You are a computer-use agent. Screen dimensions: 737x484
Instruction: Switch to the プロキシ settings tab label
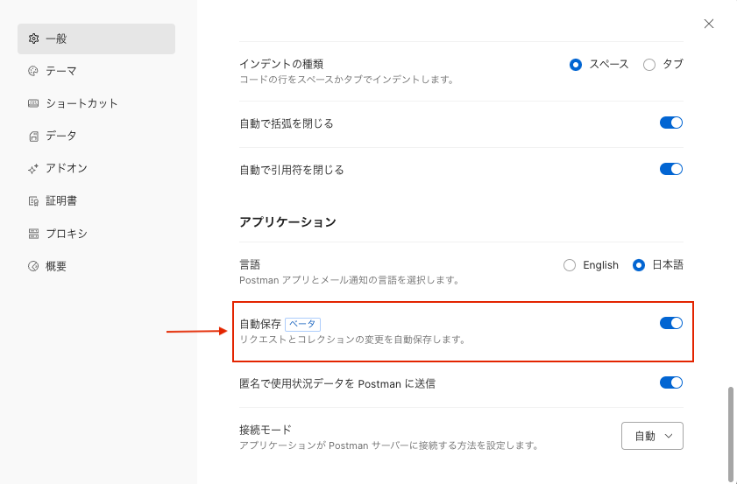(x=67, y=234)
